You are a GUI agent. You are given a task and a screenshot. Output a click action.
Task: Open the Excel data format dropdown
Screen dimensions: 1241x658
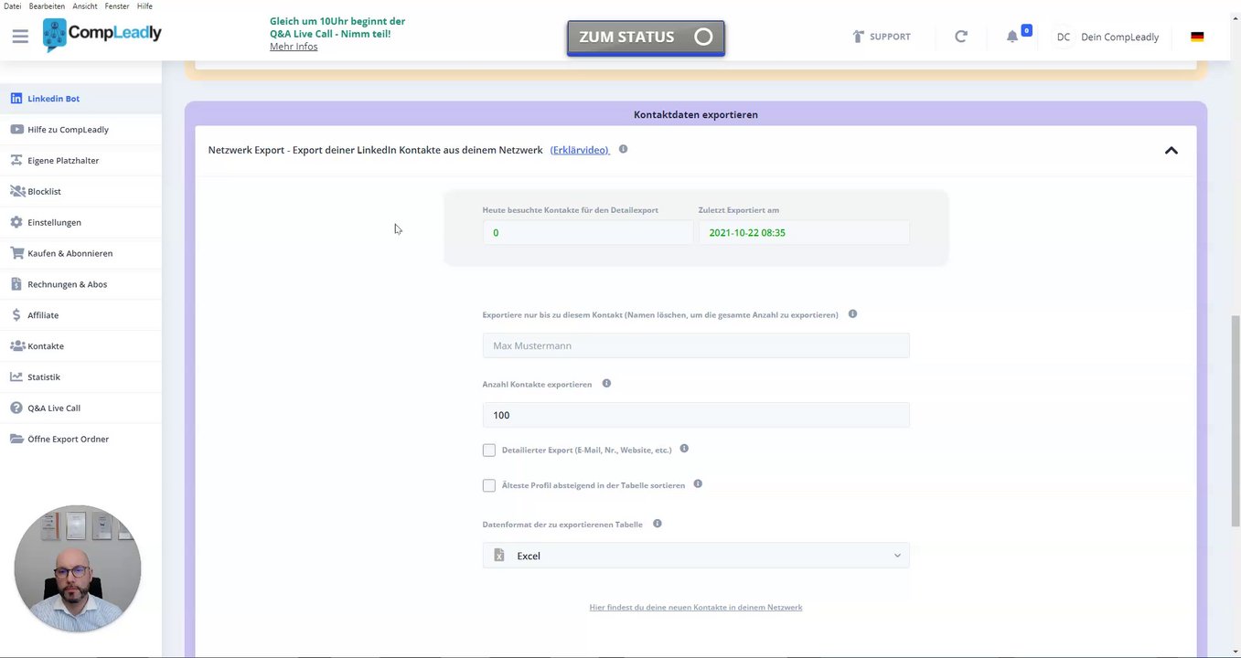point(696,556)
